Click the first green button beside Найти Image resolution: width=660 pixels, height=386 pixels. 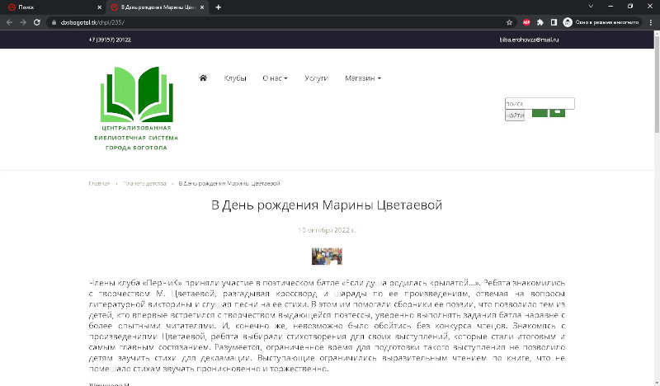click(540, 113)
